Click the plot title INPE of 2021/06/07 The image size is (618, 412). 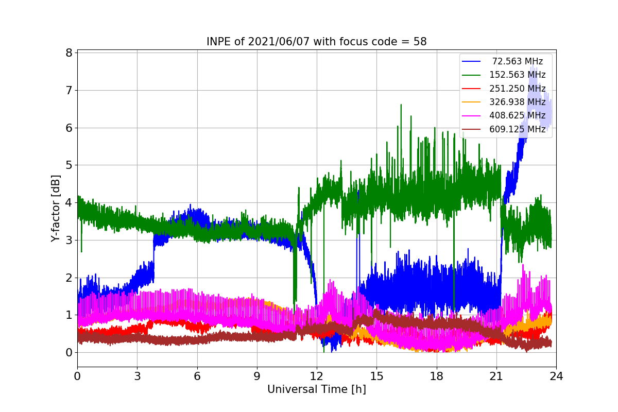click(316, 42)
